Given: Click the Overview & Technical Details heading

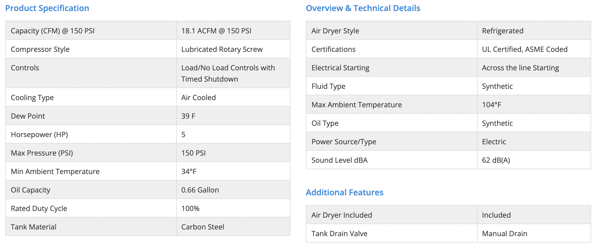Looking at the screenshot, I should pyautogui.click(x=363, y=8).
